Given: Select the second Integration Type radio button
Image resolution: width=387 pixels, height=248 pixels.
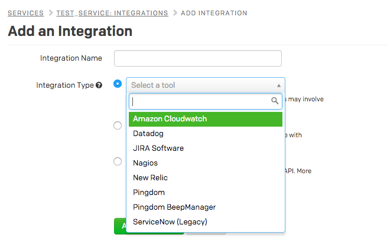Looking at the screenshot, I should pos(118,125).
